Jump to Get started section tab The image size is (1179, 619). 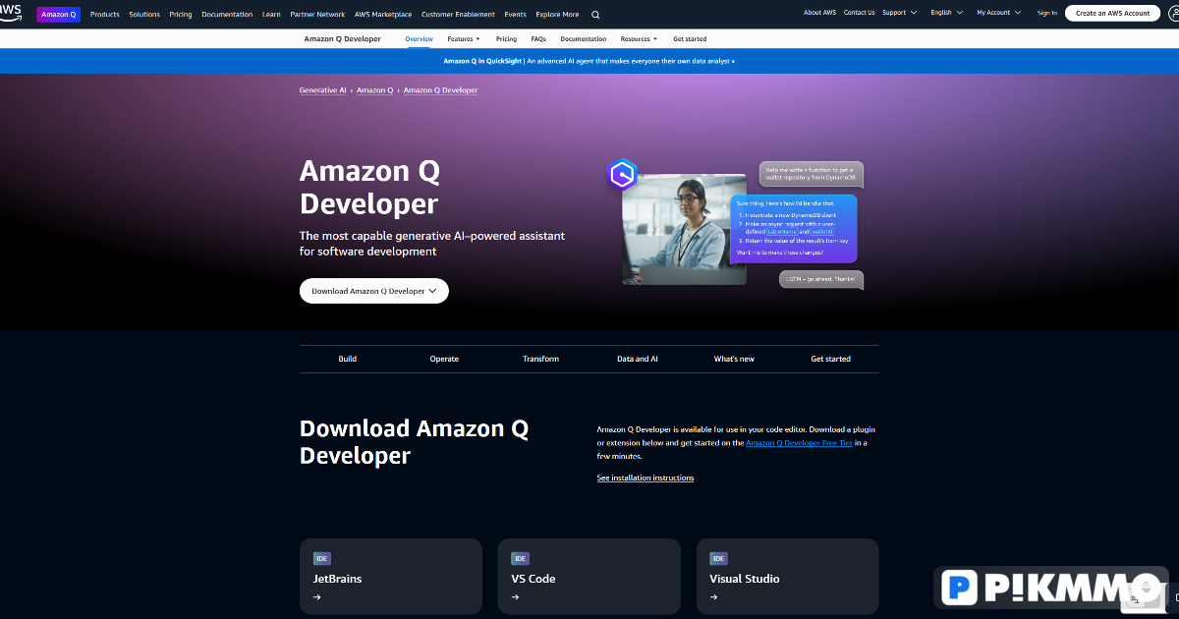pyautogui.click(x=831, y=360)
